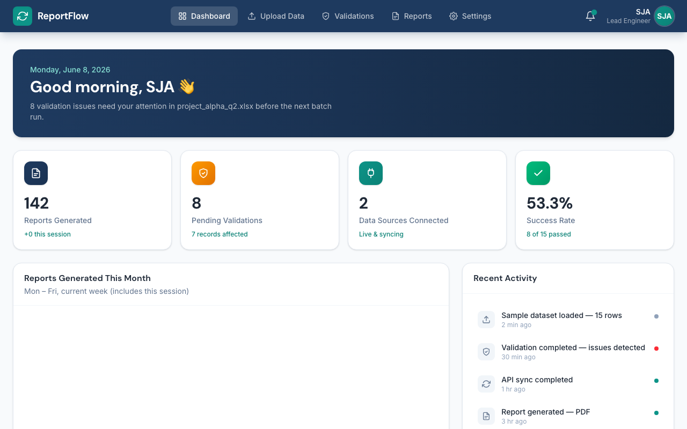Image resolution: width=687 pixels, height=429 pixels.
Task: Click the green status dot for Report generated
Action: (x=656, y=413)
